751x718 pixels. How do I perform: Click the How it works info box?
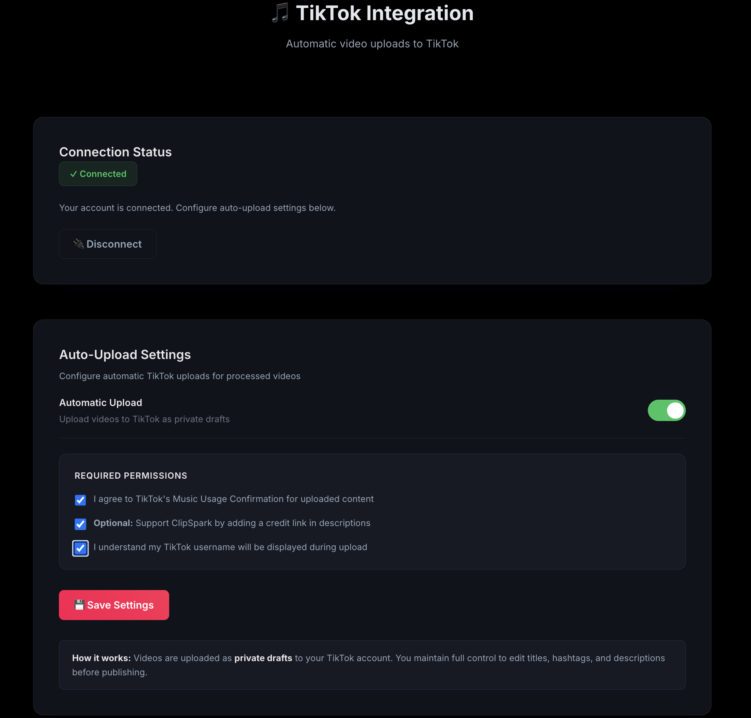(x=372, y=665)
